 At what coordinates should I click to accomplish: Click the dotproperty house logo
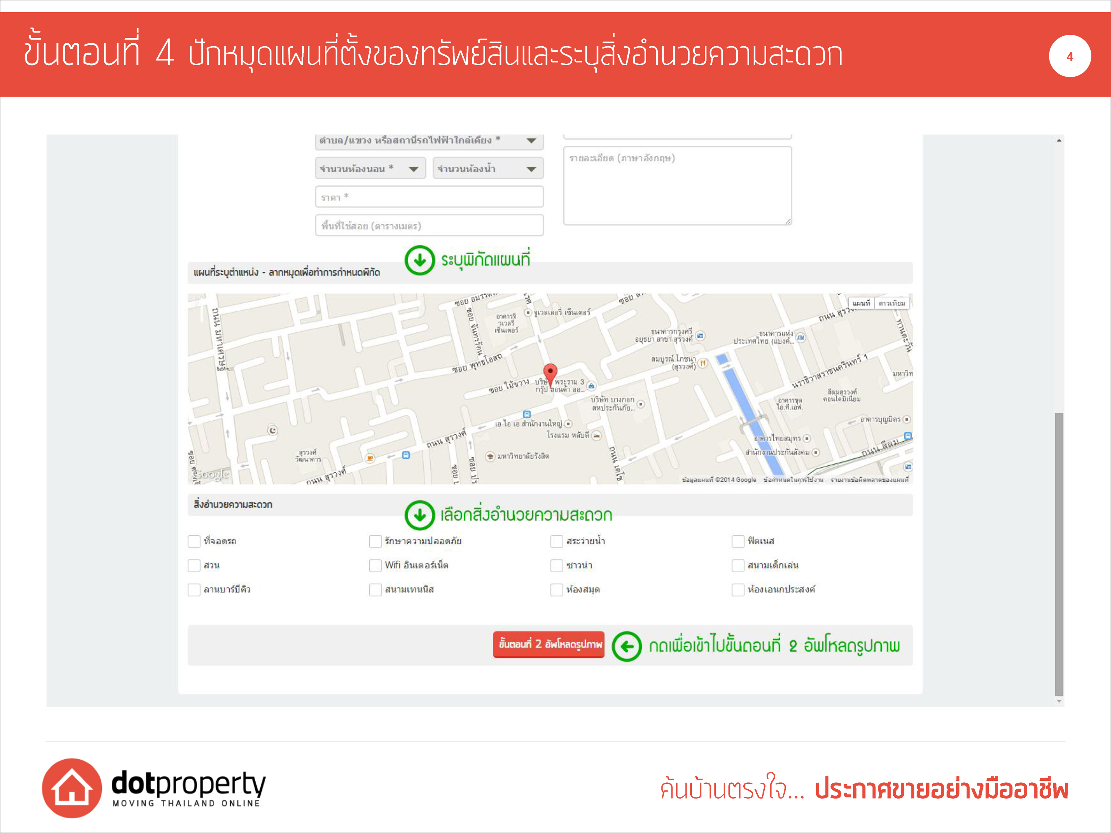(72, 787)
